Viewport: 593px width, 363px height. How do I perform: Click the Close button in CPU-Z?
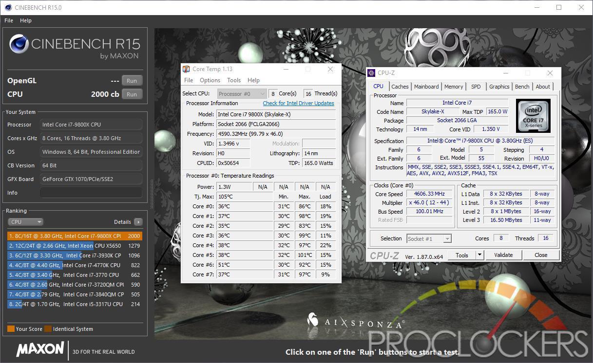click(541, 255)
